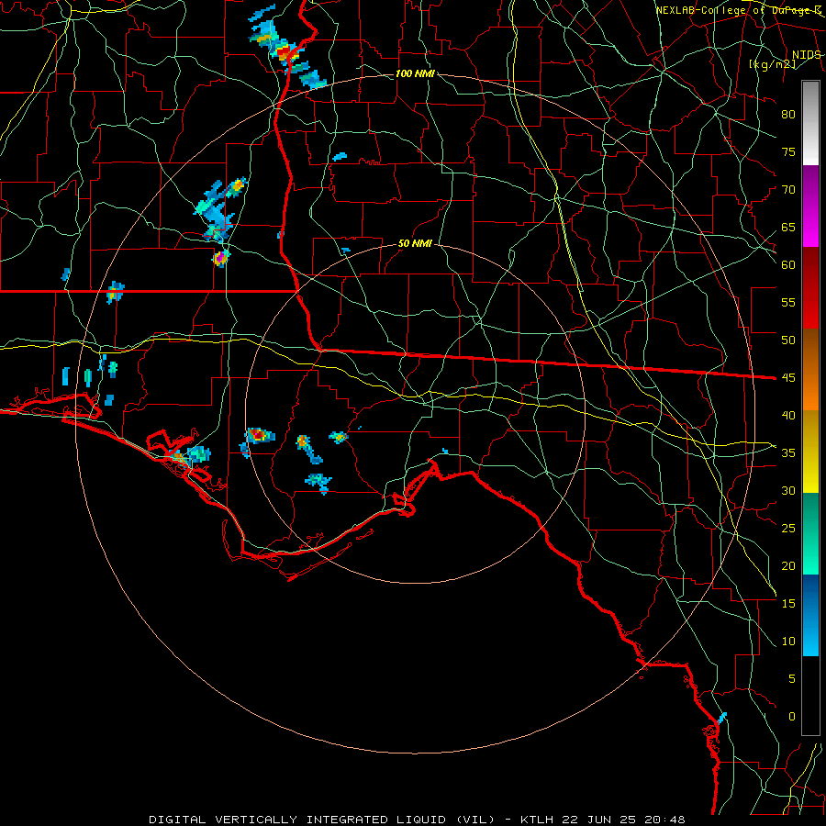This screenshot has height=826, width=826.
Task: Click the 50 NMI range ring label
Action: [415, 243]
